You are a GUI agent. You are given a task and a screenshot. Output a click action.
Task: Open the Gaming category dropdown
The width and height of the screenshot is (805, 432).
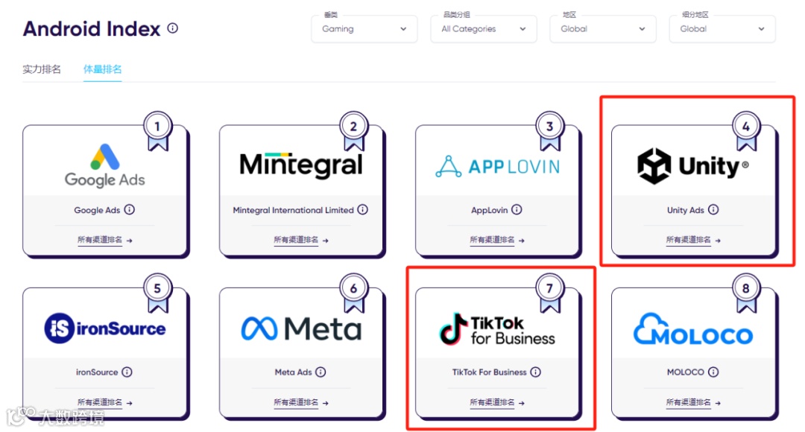[x=364, y=29]
